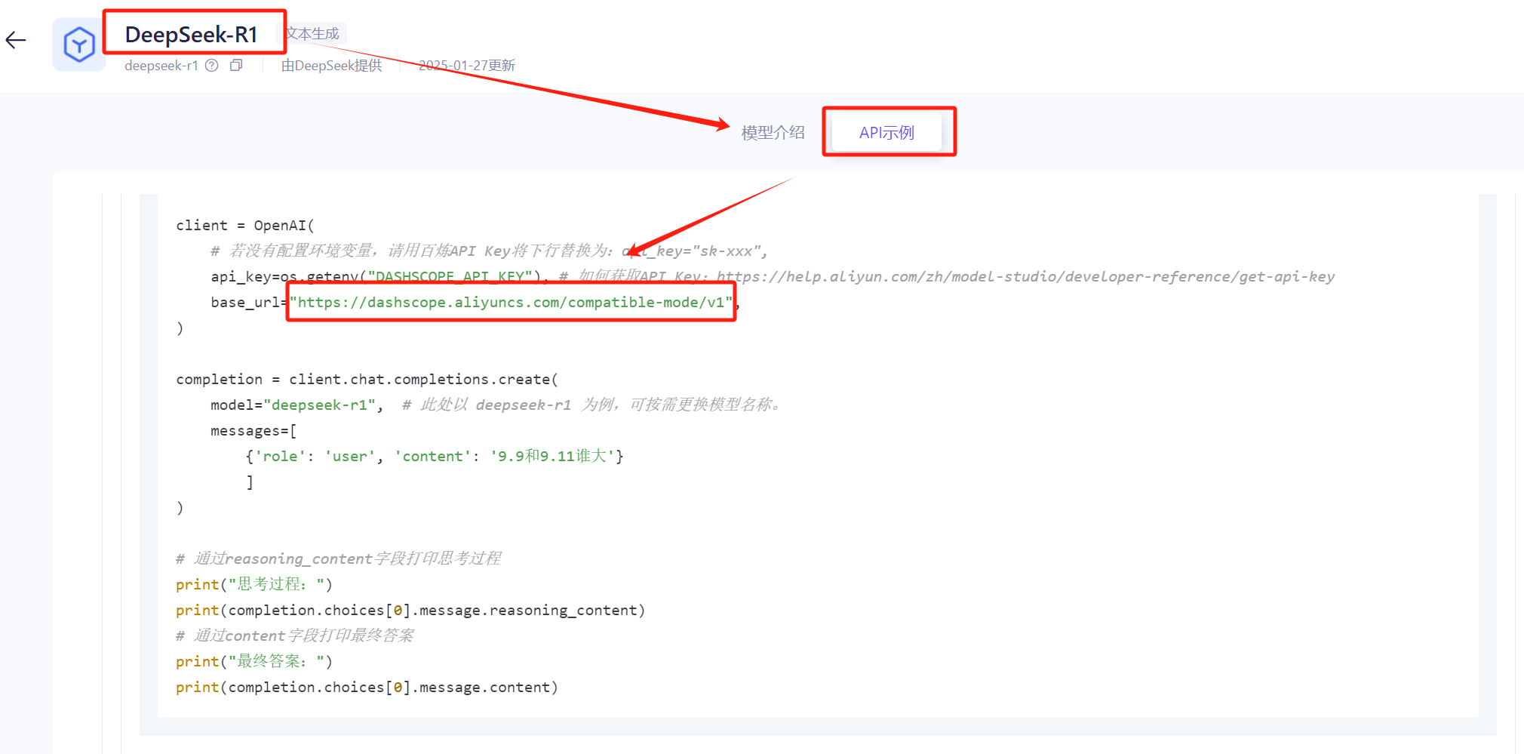Click the 通过content字段打印最终答案 comment
The image size is (1524, 754).
(x=295, y=636)
